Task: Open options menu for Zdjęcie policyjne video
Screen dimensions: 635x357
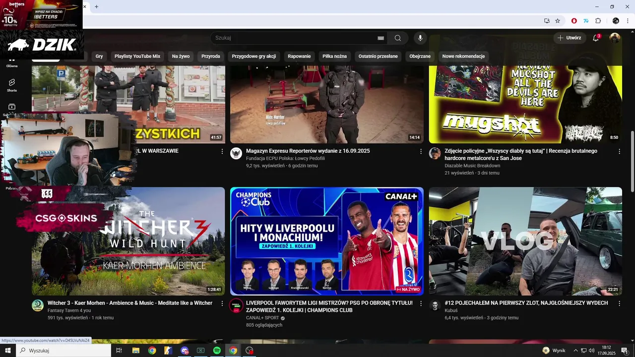Action: click(619, 151)
